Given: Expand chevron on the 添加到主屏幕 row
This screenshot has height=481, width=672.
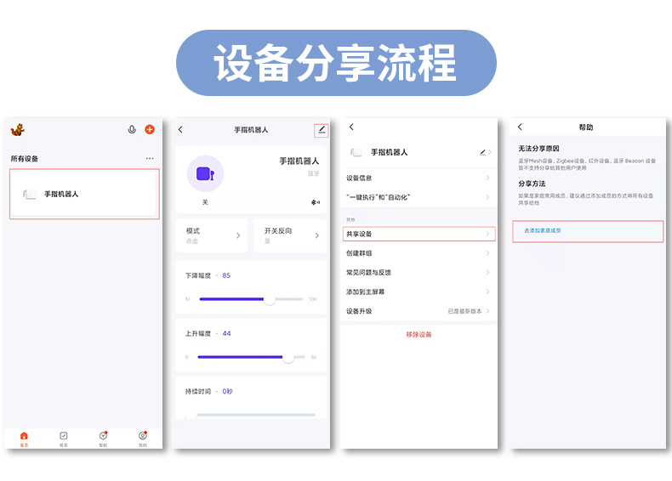Looking at the screenshot, I should coord(487,291).
